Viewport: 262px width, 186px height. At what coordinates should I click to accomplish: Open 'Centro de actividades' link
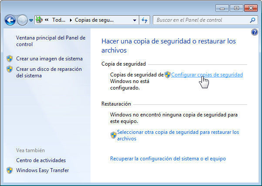coord(41,160)
